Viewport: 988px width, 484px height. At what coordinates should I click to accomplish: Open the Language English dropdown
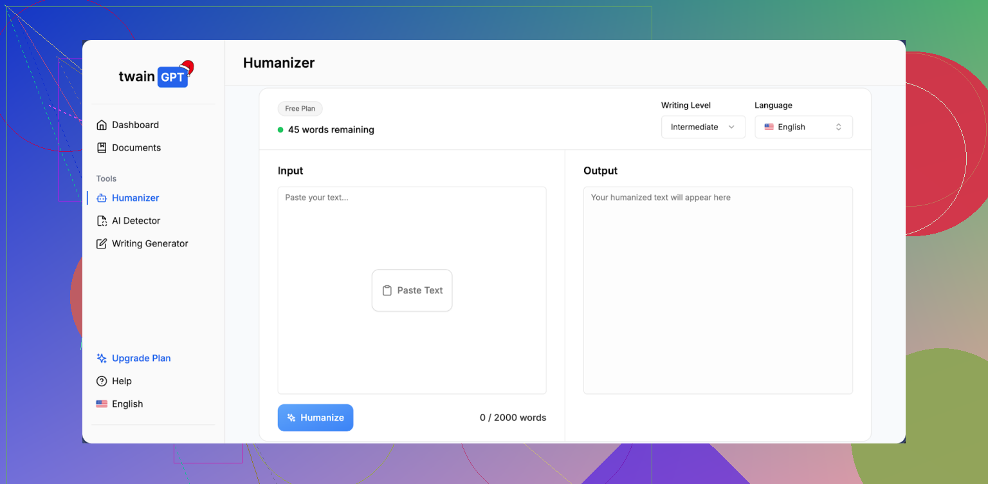(803, 127)
